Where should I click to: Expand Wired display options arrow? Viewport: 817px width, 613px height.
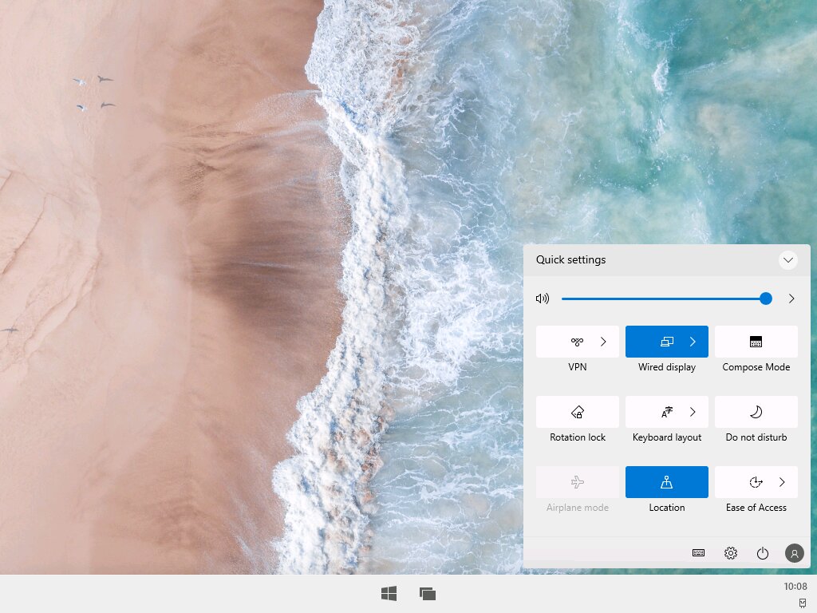click(x=693, y=342)
